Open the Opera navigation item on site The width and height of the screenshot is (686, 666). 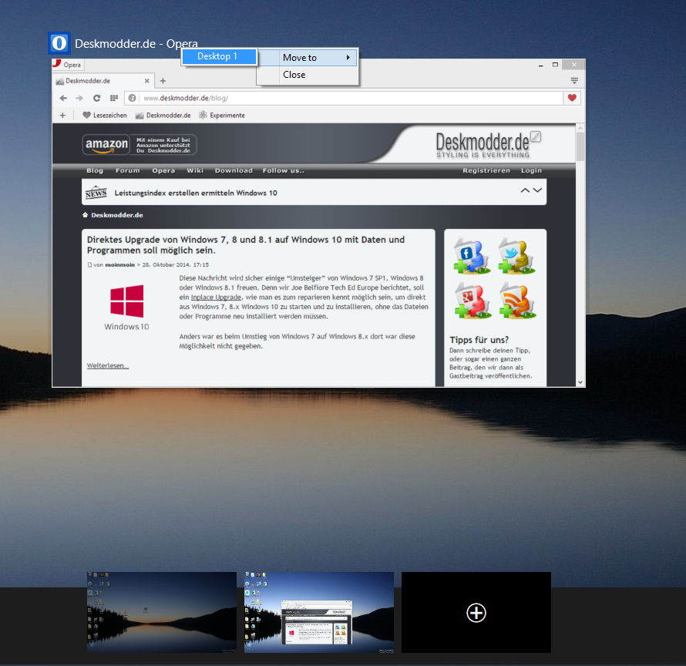click(163, 170)
